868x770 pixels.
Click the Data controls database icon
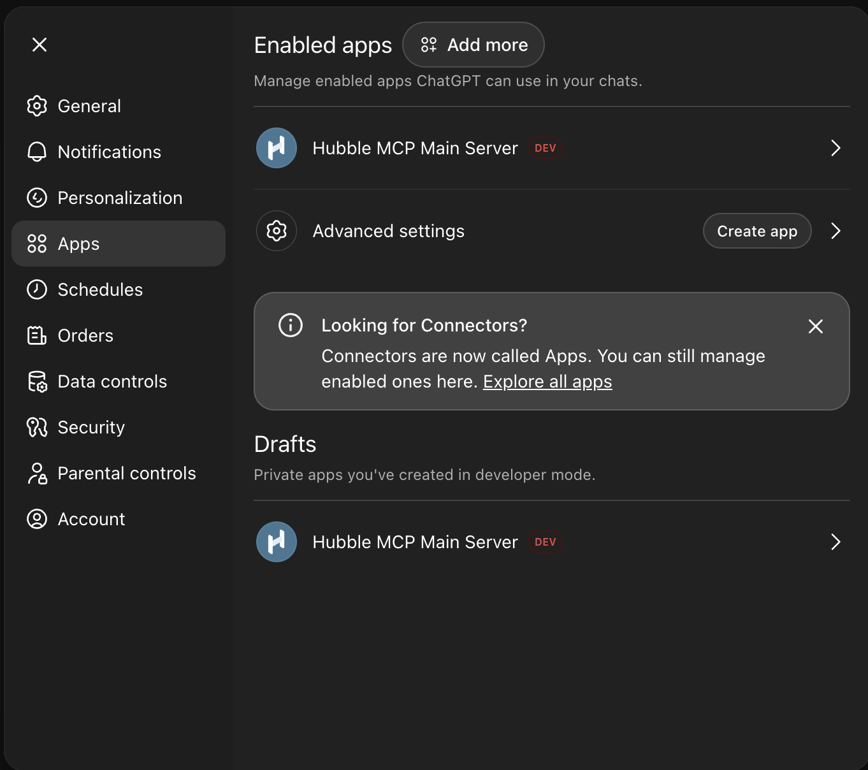pos(37,381)
